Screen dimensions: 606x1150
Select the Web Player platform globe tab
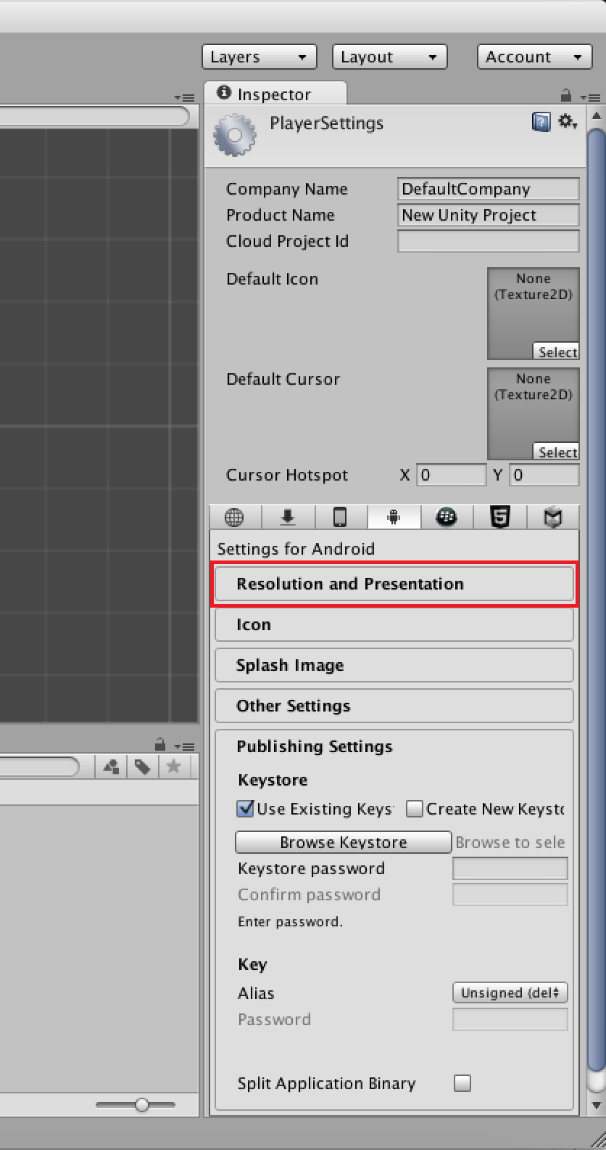click(x=234, y=518)
